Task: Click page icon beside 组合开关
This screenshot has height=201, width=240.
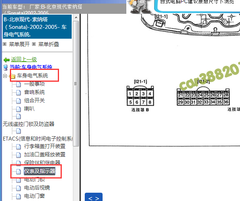Action: pyautogui.click(x=19, y=101)
